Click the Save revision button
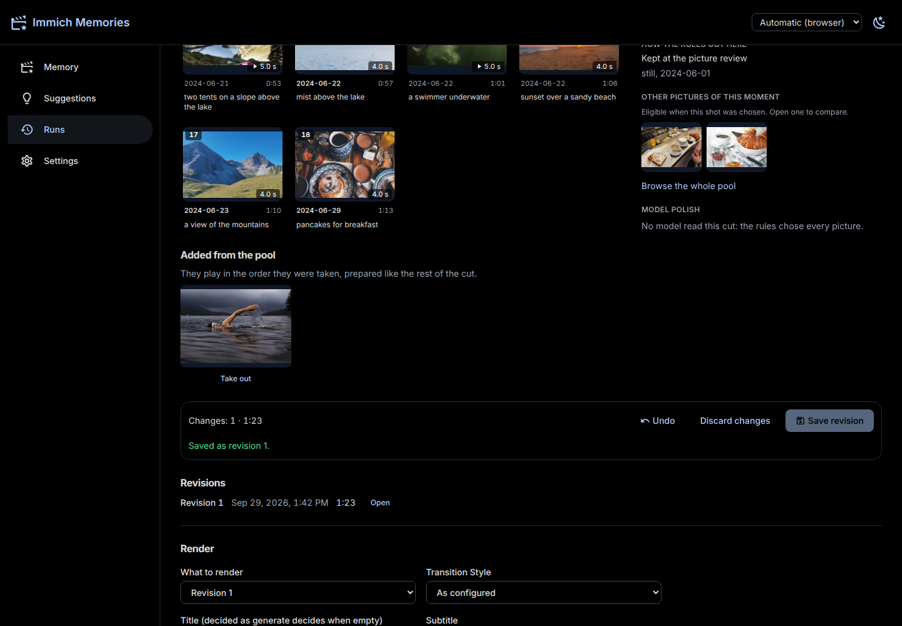 tap(829, 421)
